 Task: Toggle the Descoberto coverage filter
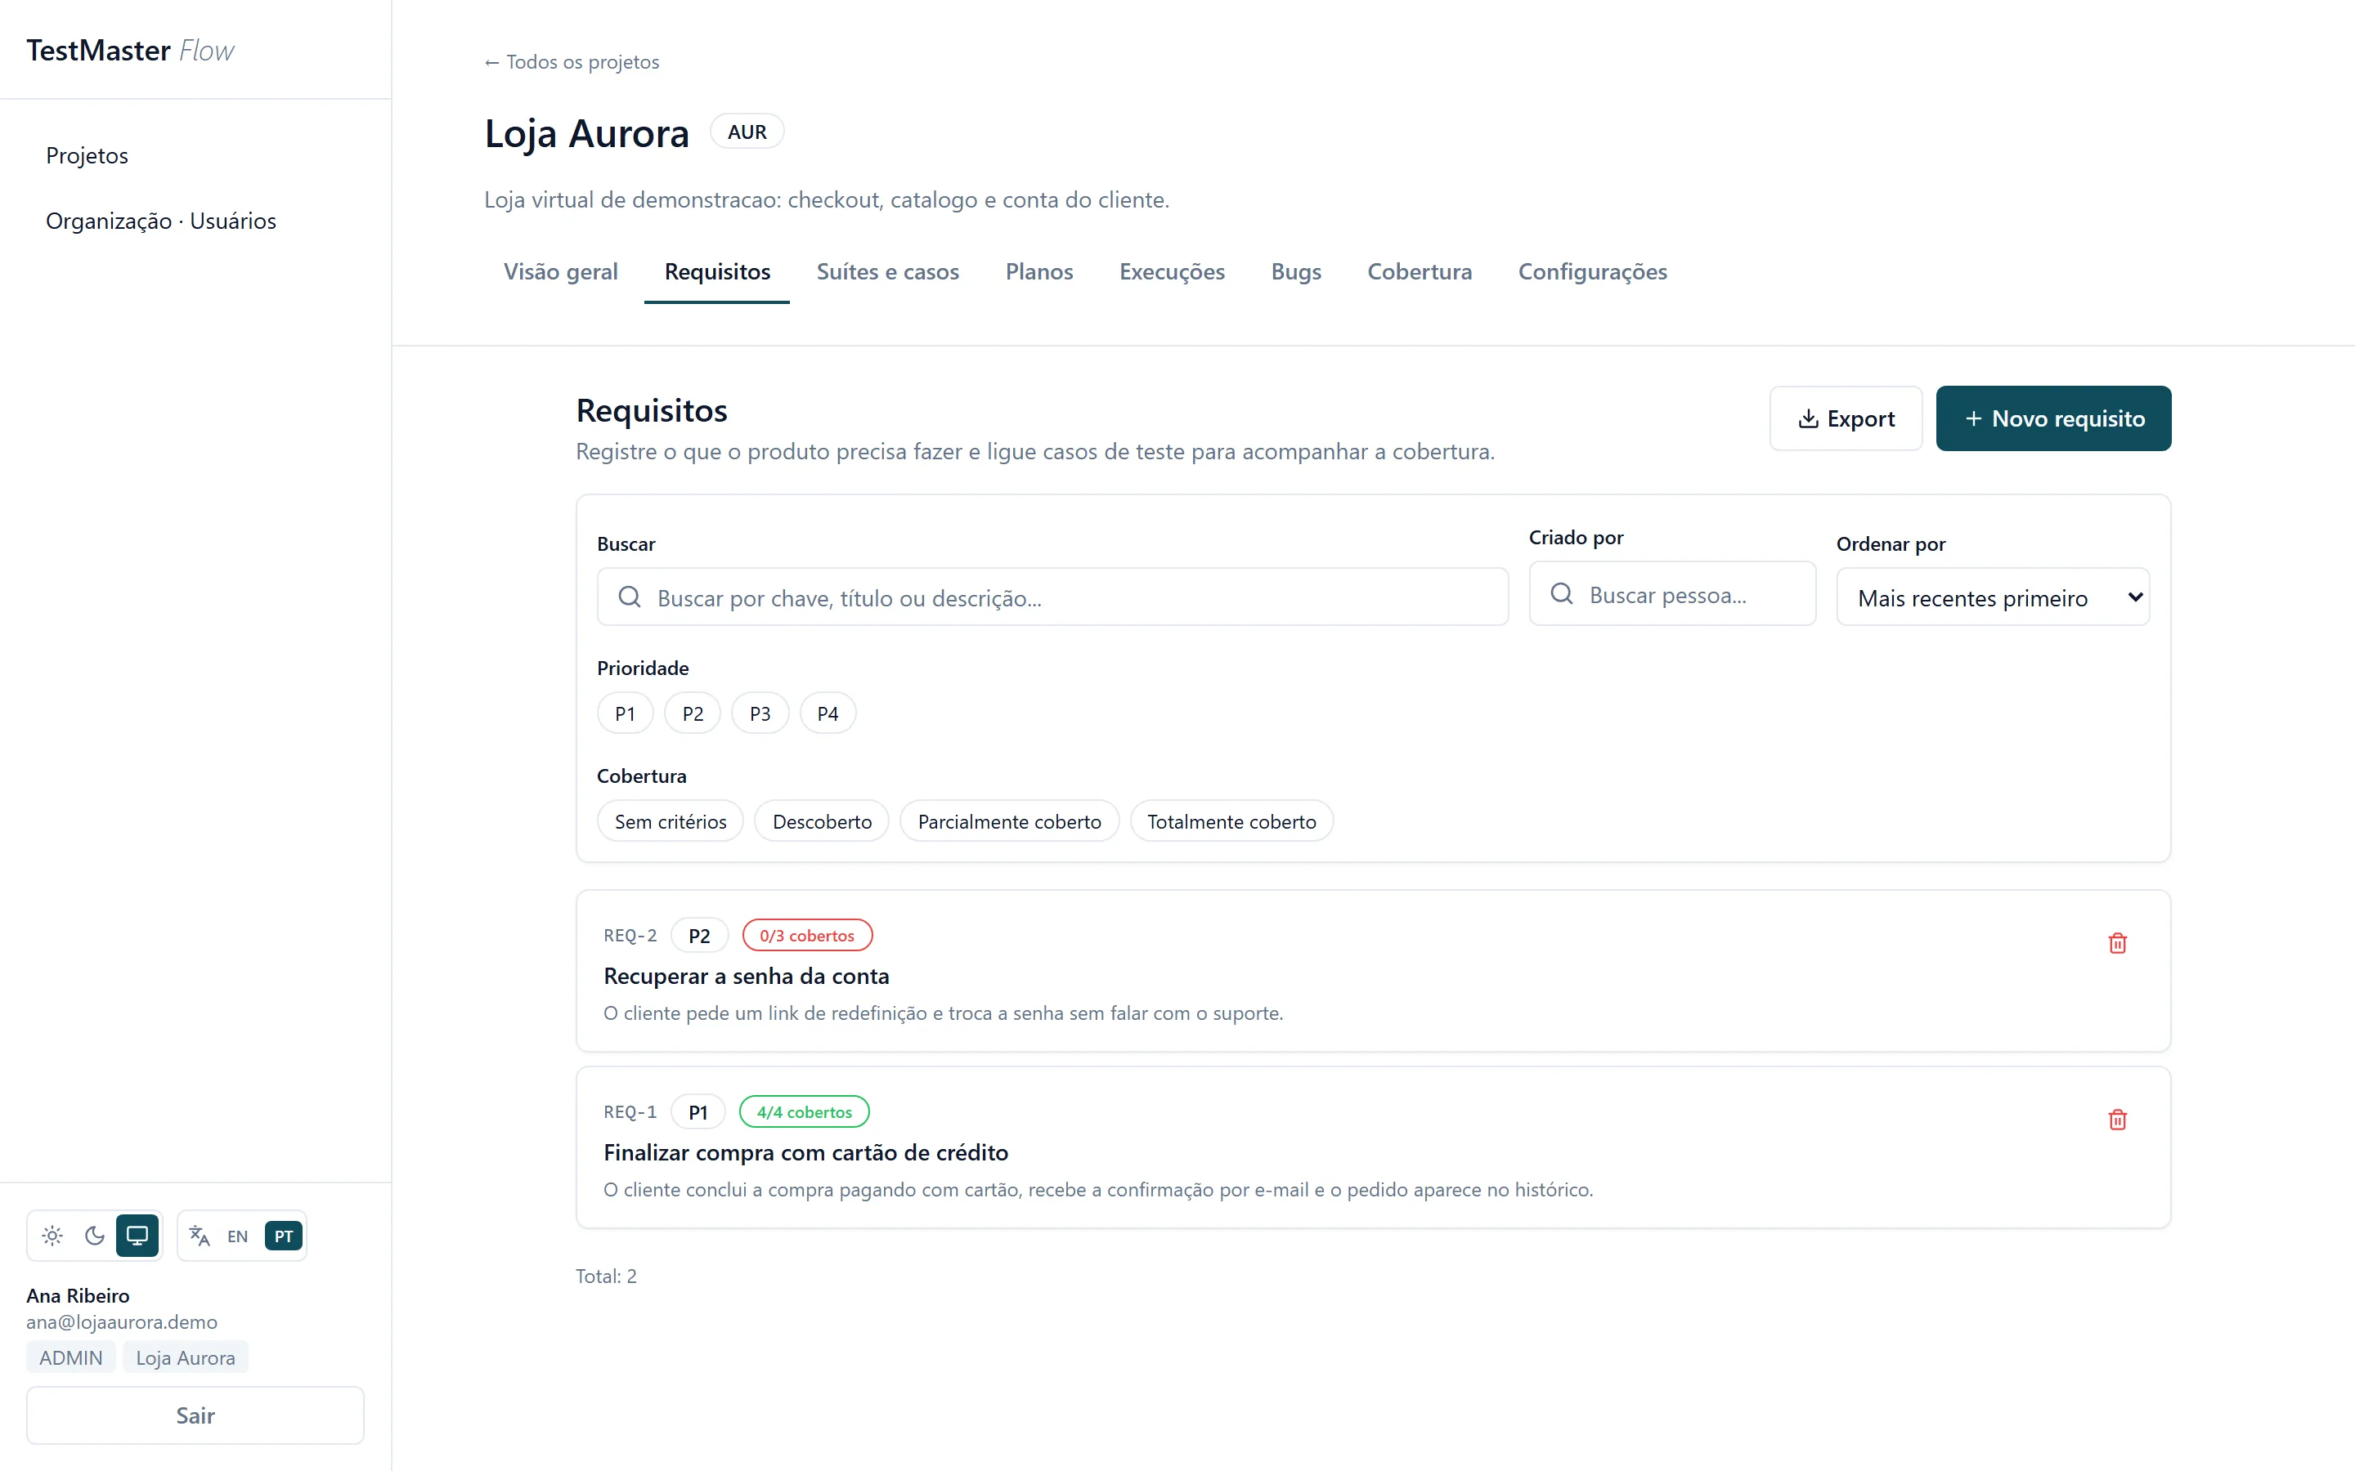pos(821,821)
